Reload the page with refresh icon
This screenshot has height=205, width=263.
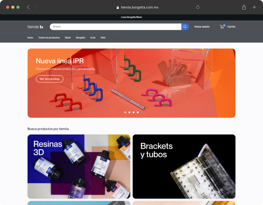[x=198, y=7]
